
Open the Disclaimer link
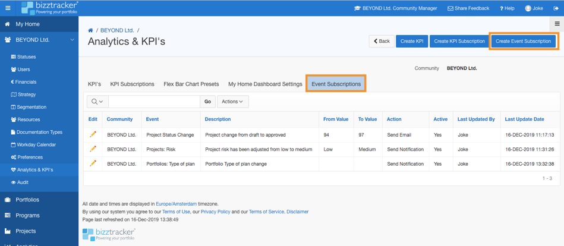(x=298, y=212)
